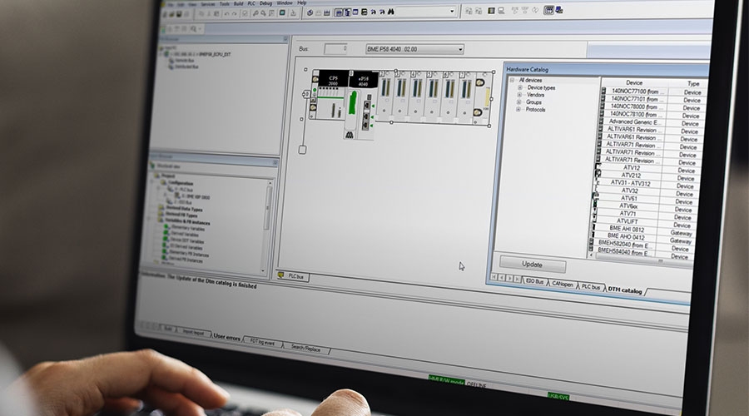
Task: Click the PLC bus tab icon below rack
Action: [281, 274]
